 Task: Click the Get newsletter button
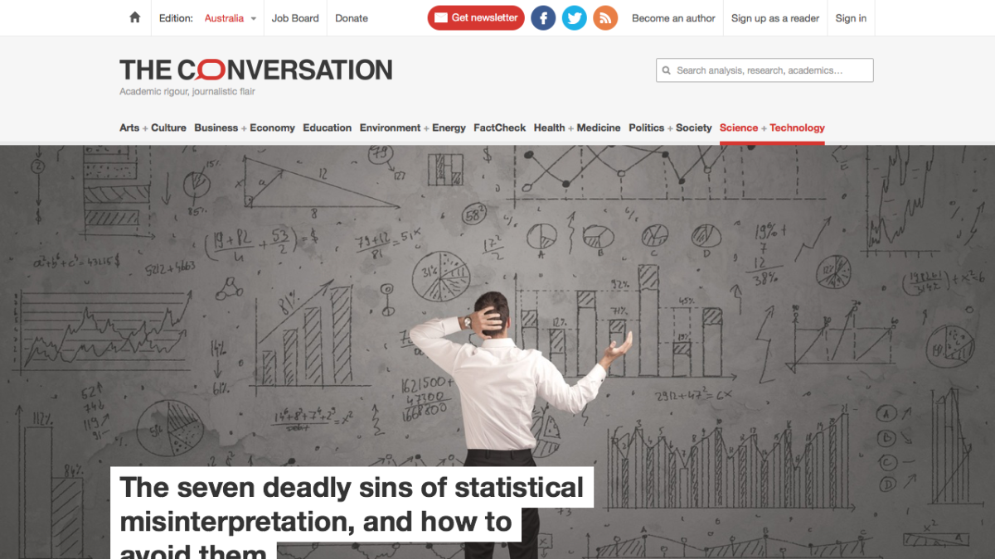[x=475, y=17]
